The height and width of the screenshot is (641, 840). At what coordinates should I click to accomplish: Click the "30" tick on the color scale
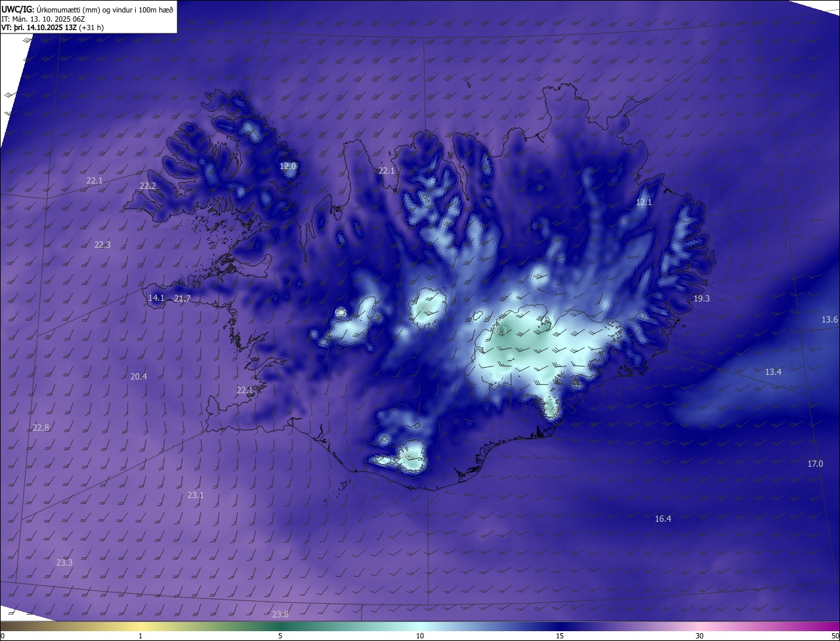coord(700,636)
